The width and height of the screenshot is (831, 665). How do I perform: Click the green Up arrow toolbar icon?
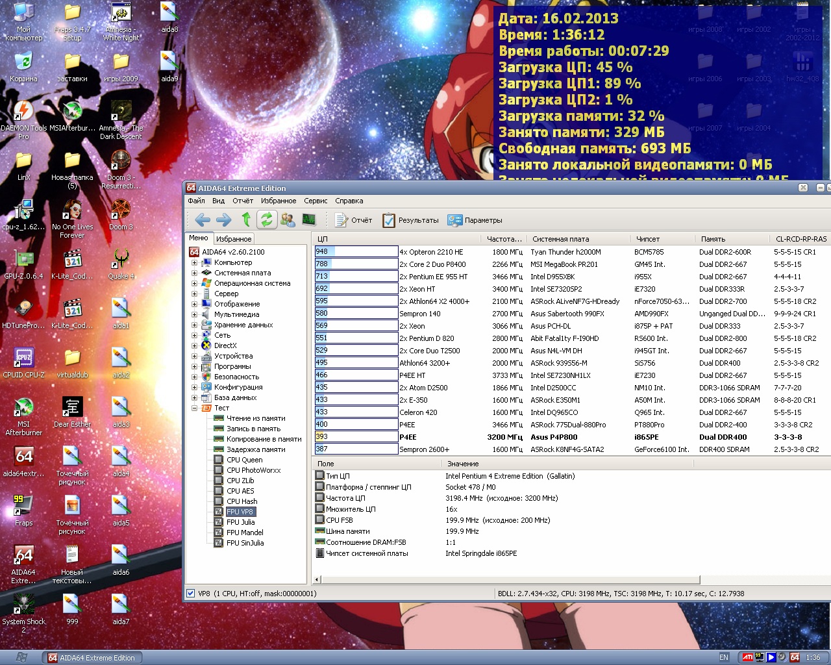[245, 220]
